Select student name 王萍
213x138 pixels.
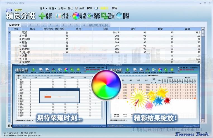pyautogui.click(x=25, y=59)
